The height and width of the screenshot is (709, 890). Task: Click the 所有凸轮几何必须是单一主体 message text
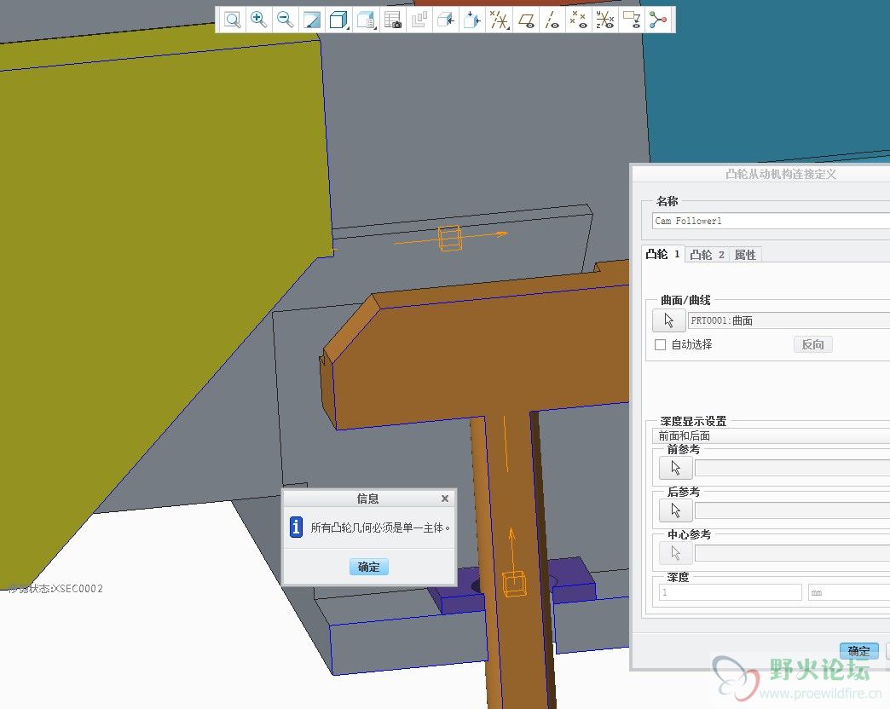379,527
